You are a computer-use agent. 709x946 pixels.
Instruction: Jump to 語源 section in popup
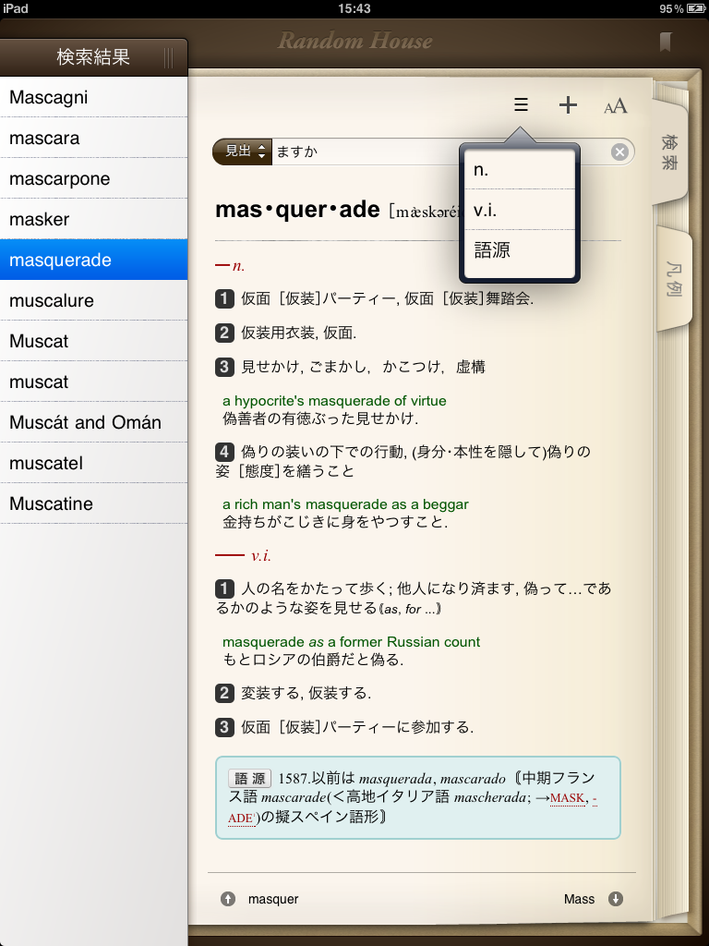(519, 250)
